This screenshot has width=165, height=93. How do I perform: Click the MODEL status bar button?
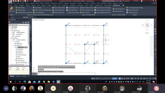click(x=93, y=79)
